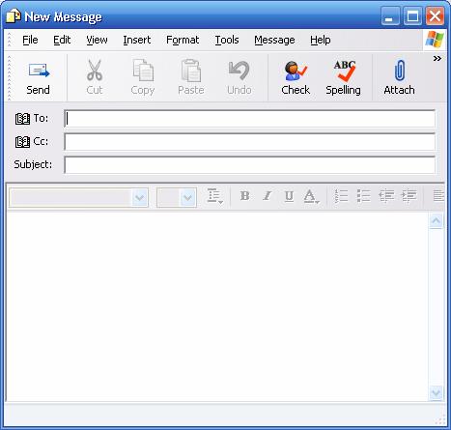The image size is (451, 430).
Task: Open the Format menu
Action: click(183, 40)
